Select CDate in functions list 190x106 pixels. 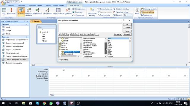tap(110, 51)
